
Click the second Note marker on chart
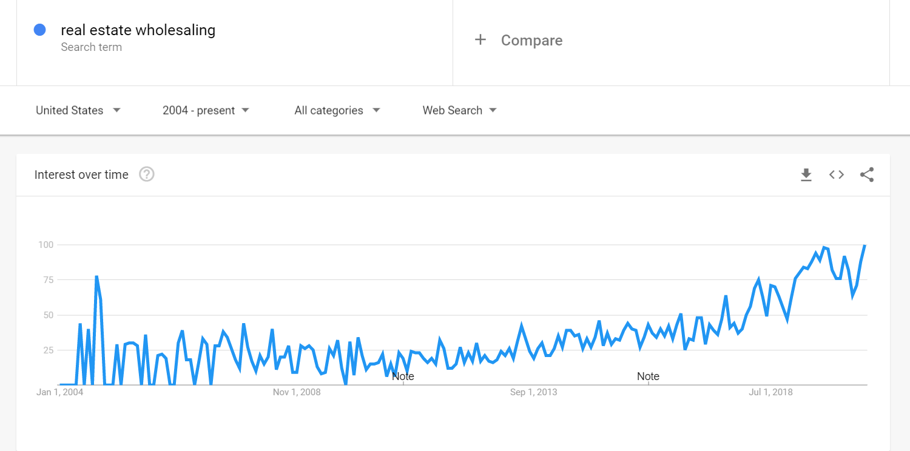[648, 376]
